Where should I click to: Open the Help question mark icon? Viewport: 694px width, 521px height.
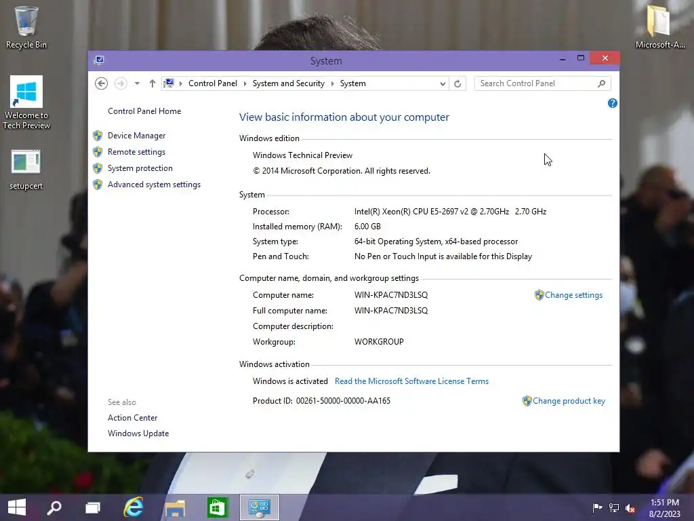(x=612, y=103)
